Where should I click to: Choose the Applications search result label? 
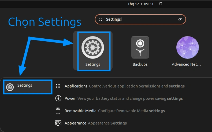(x=76, y=86)
